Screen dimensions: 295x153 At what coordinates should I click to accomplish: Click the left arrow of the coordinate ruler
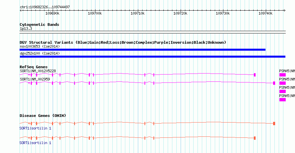click(21, 11)
